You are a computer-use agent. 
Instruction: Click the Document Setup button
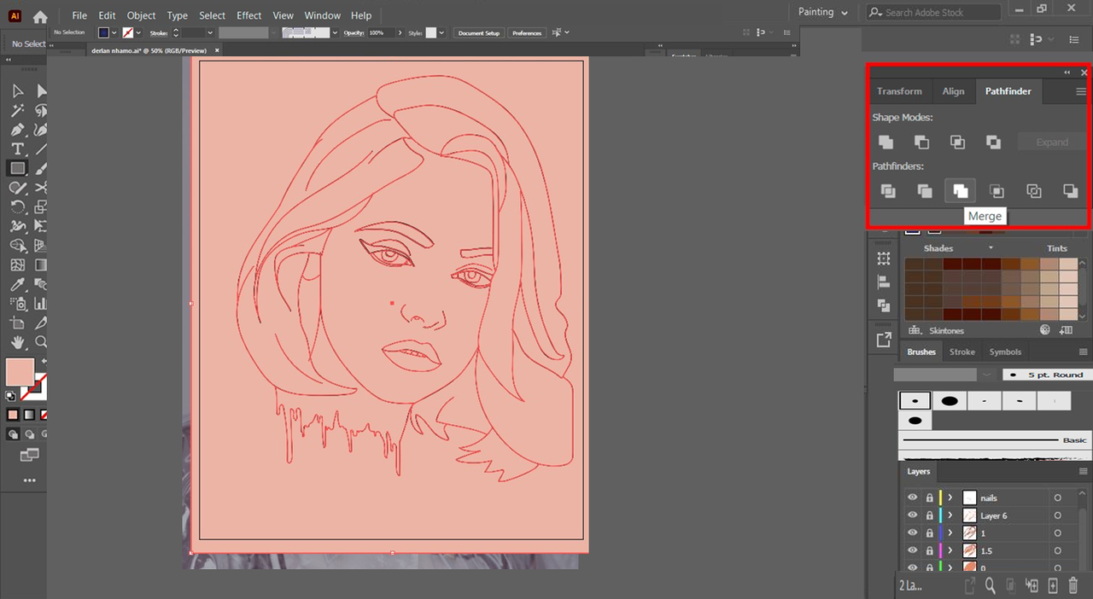(478, 33)
